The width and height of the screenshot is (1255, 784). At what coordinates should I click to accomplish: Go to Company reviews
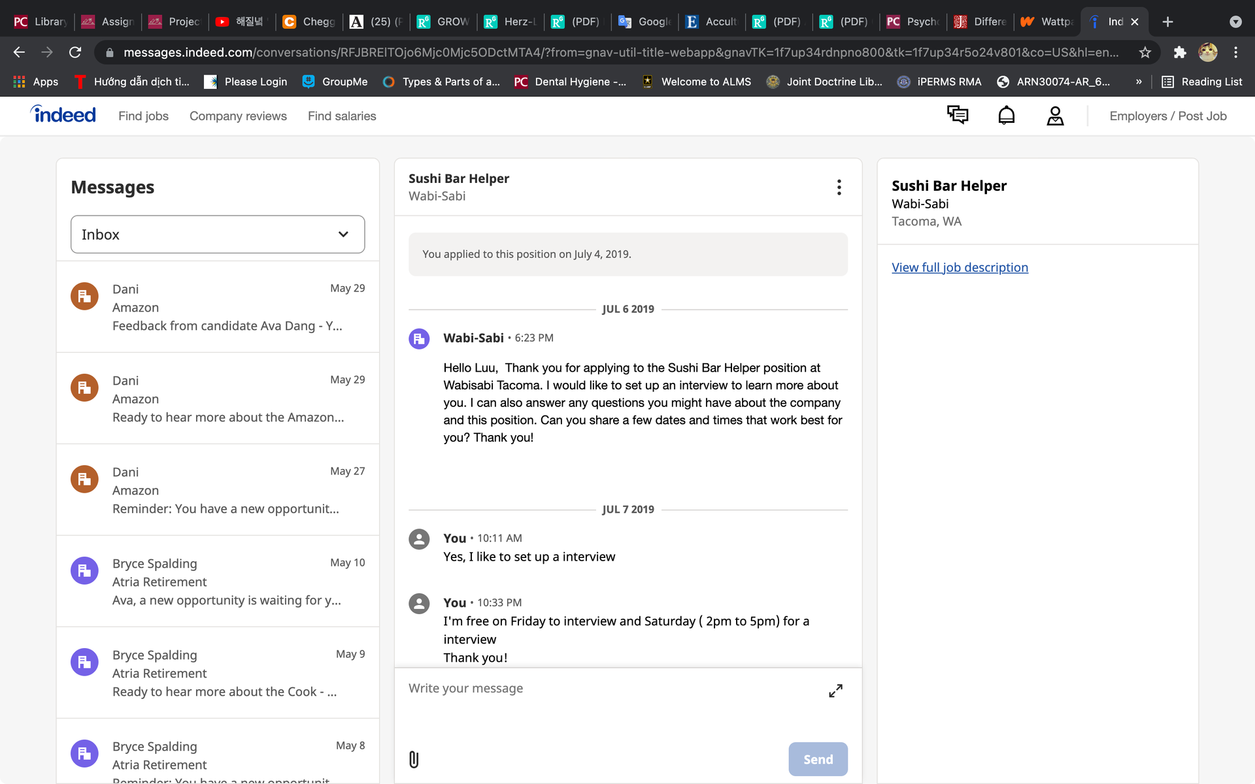(x=238, y=116)
